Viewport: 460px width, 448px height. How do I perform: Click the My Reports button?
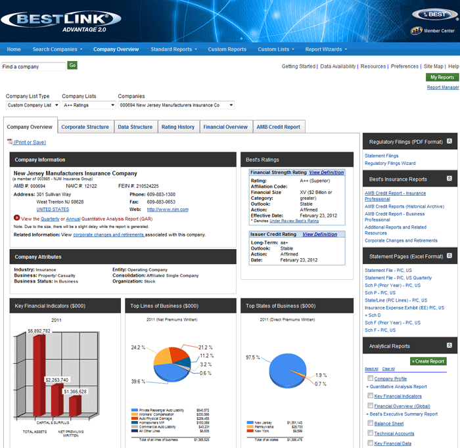click(442, 77)
